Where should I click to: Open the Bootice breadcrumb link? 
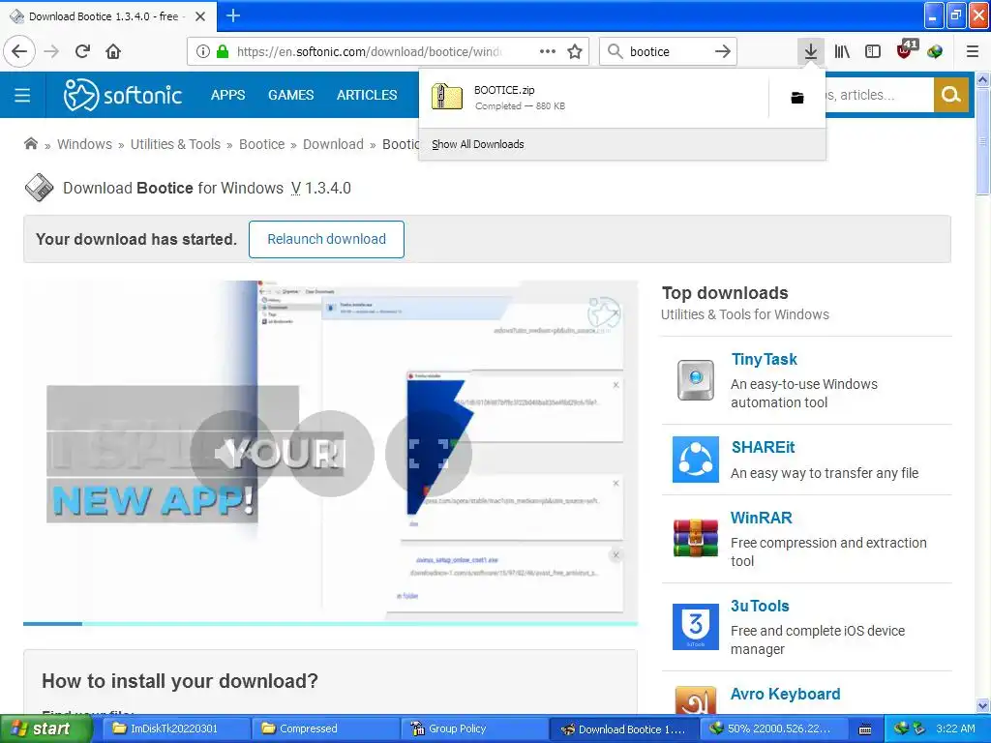[x=261, y=144]
